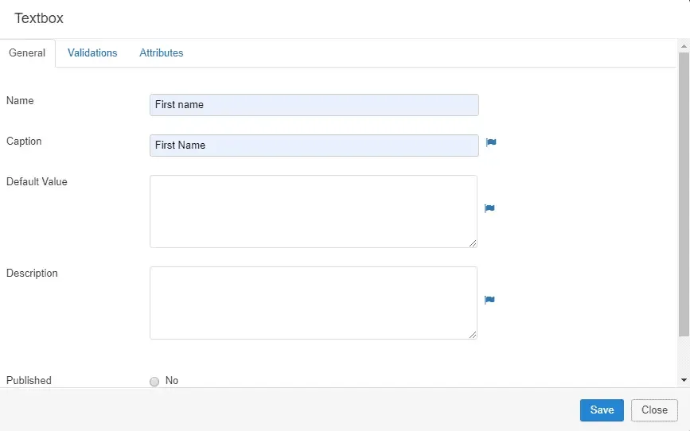This screenshot has height=431, width=690.
Task: Select the General tab
Action: [27, 52]
